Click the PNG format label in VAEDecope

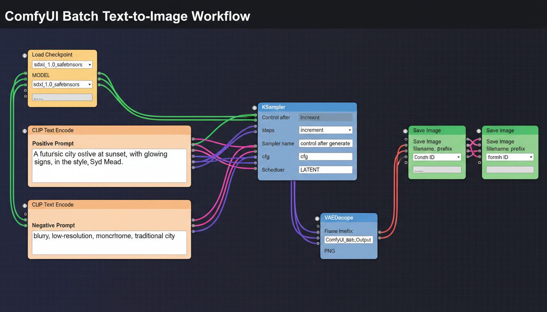tap(329, 251)
